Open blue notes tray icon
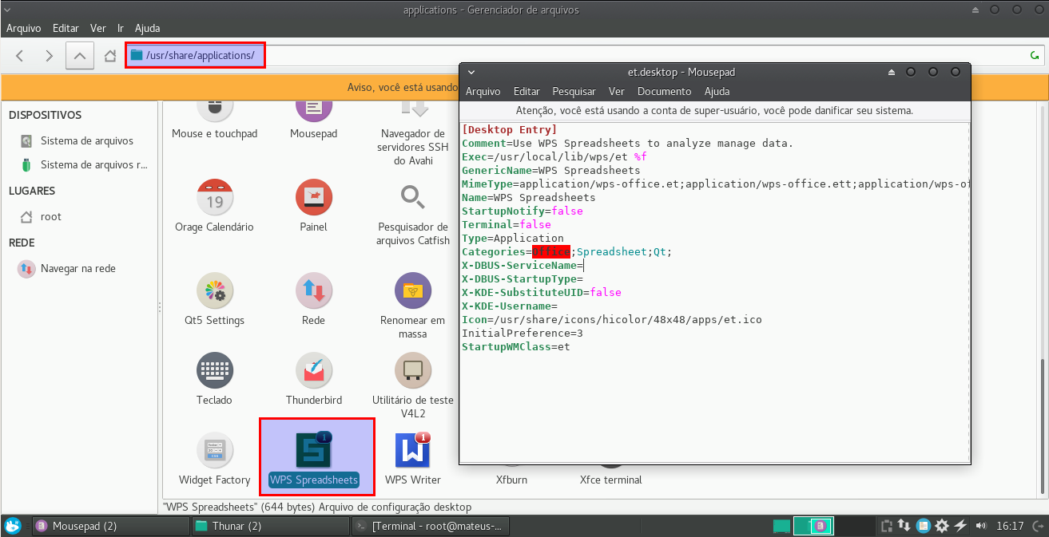The height and width of the screenshot is (537, 1049). [923, 526]
